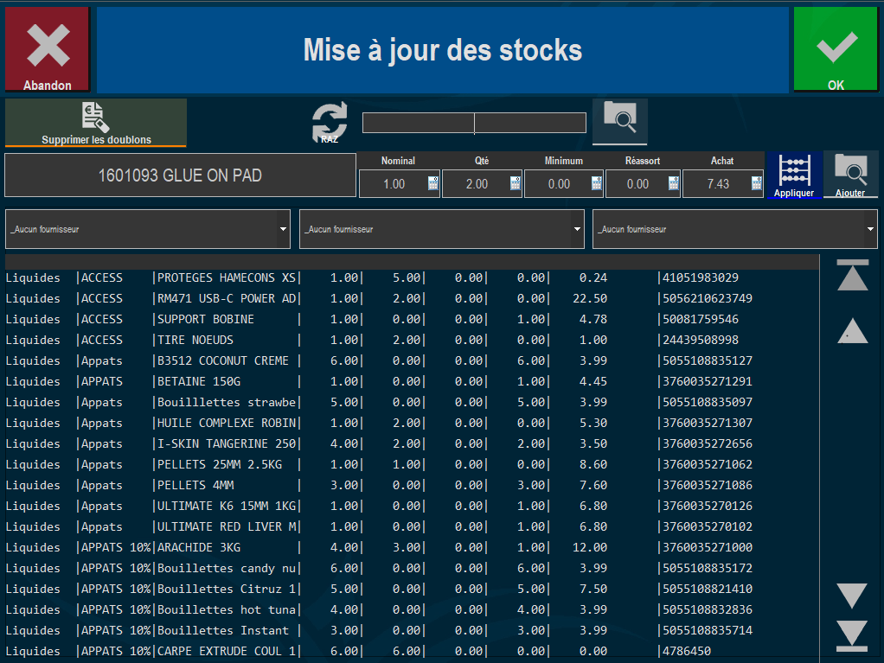
Task: Edit the Nominal value 1.00
Action: (x=394, y=184)
